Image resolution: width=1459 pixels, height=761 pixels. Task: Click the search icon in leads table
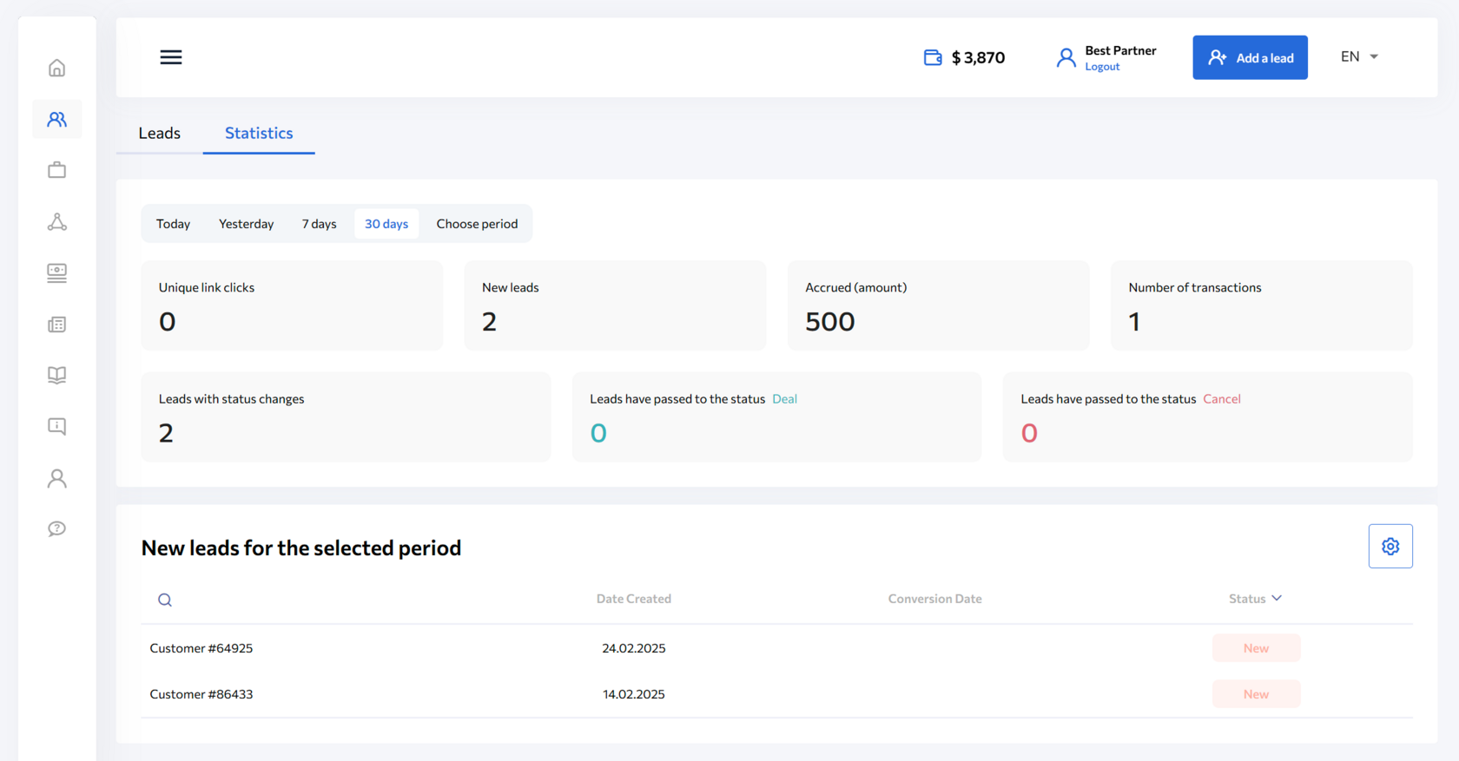(165, 600)
